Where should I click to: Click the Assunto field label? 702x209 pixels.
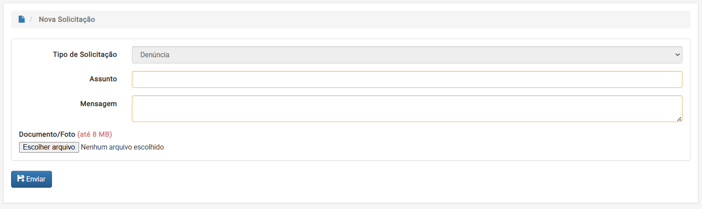click(x=103, y=79)
